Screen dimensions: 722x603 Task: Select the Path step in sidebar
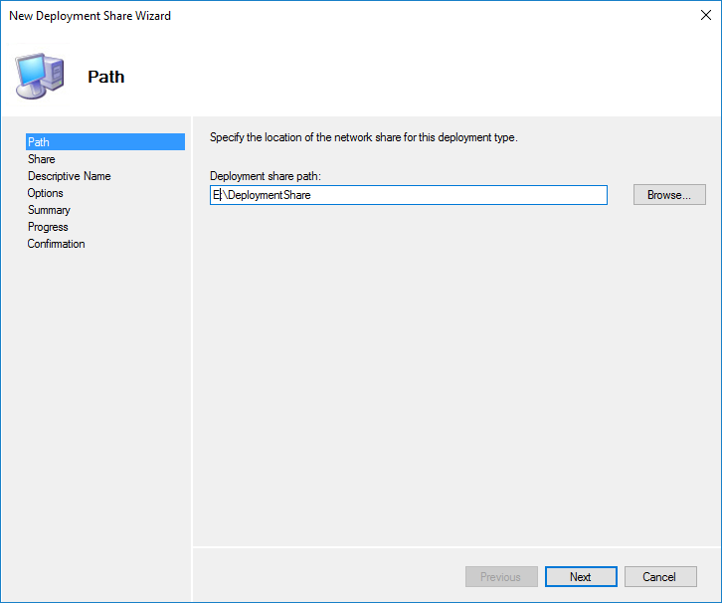coord(39,142)
